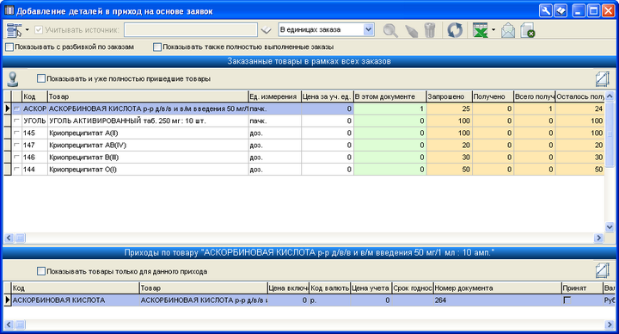The image size is (619, 334).
Task: Tick the checkbox for row 147 Криопреципитат AB(IV)
Action: tap(16, 145)
